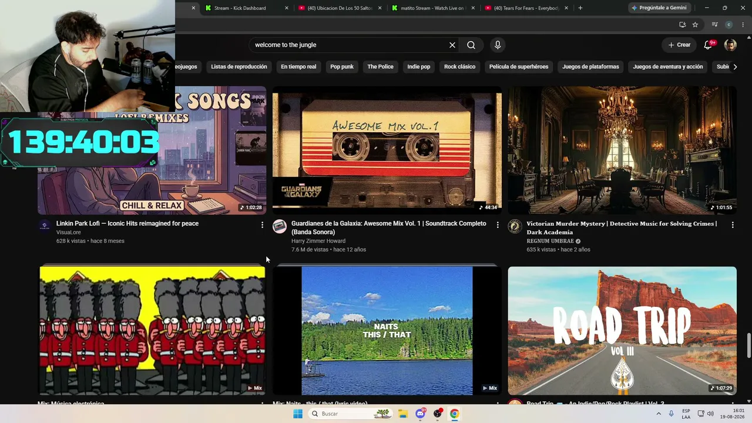Screen dimensions: 752x423
Task: Open options for Victorian Murder Mystery video
Action: (733, 224)
